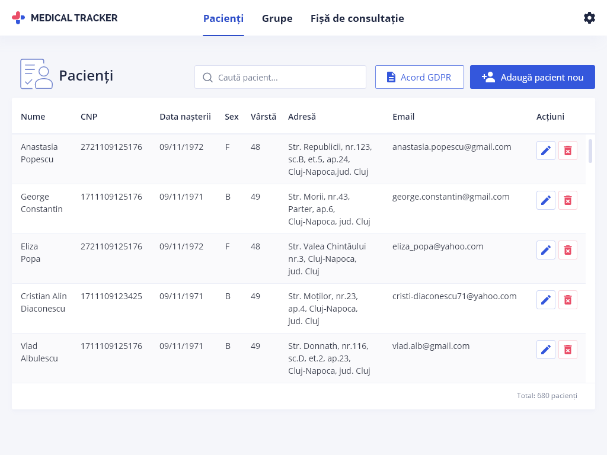Click the Str. Valea Chintăului address cell
Viewport: 607px width, 455px height.
point(327,259)
